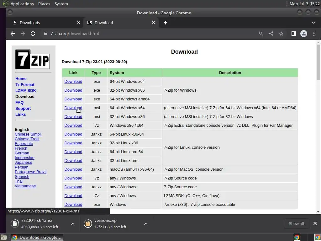Open the Support sidebar link
The image size is (321, 241).
[x=23, y=108]
